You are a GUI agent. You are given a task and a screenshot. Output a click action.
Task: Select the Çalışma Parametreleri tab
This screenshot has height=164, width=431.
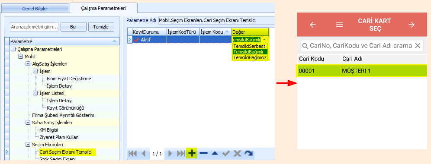pyautogui.click(x=103, y=8)
